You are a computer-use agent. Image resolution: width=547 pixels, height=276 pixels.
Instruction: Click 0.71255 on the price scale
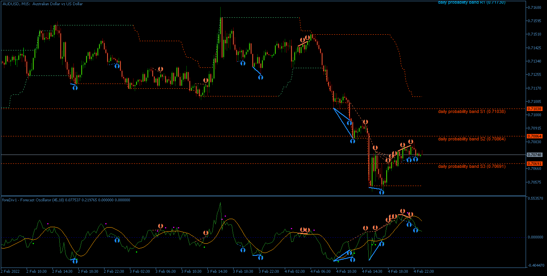point(535,75)
